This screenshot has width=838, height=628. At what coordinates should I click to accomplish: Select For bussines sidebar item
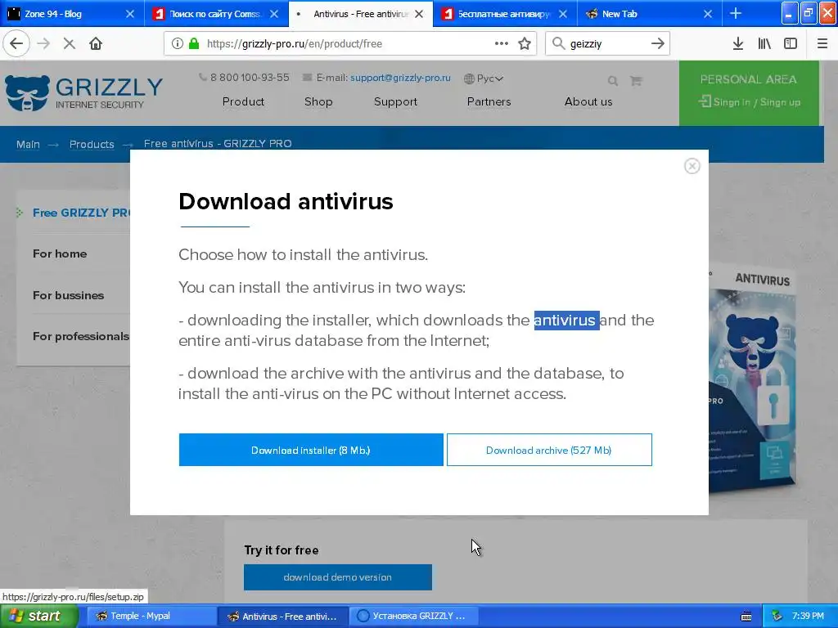pos(68,295)
